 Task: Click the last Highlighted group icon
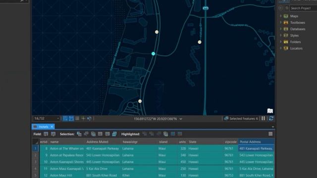tap(180, 134)
